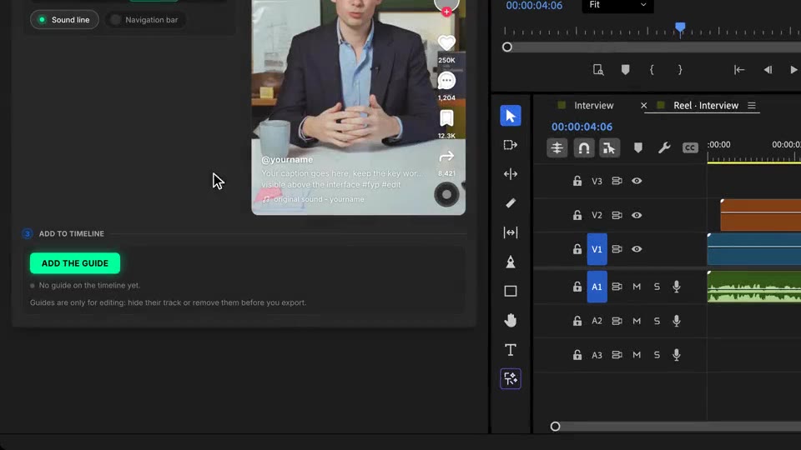801x450 pixels.
Task: Toggle sync lock on V1 track
Action: 617,249
